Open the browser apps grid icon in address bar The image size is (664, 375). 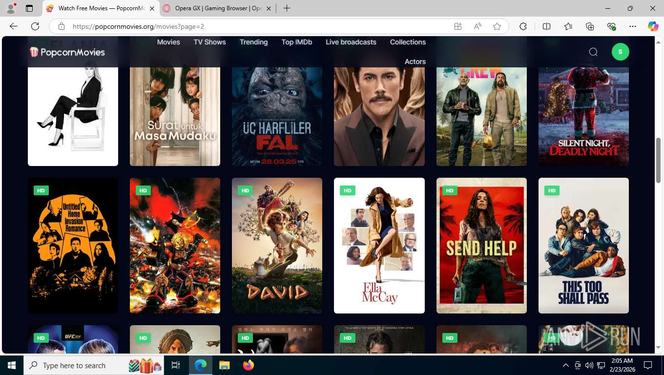pyautogui.click(x=458, y=26)
